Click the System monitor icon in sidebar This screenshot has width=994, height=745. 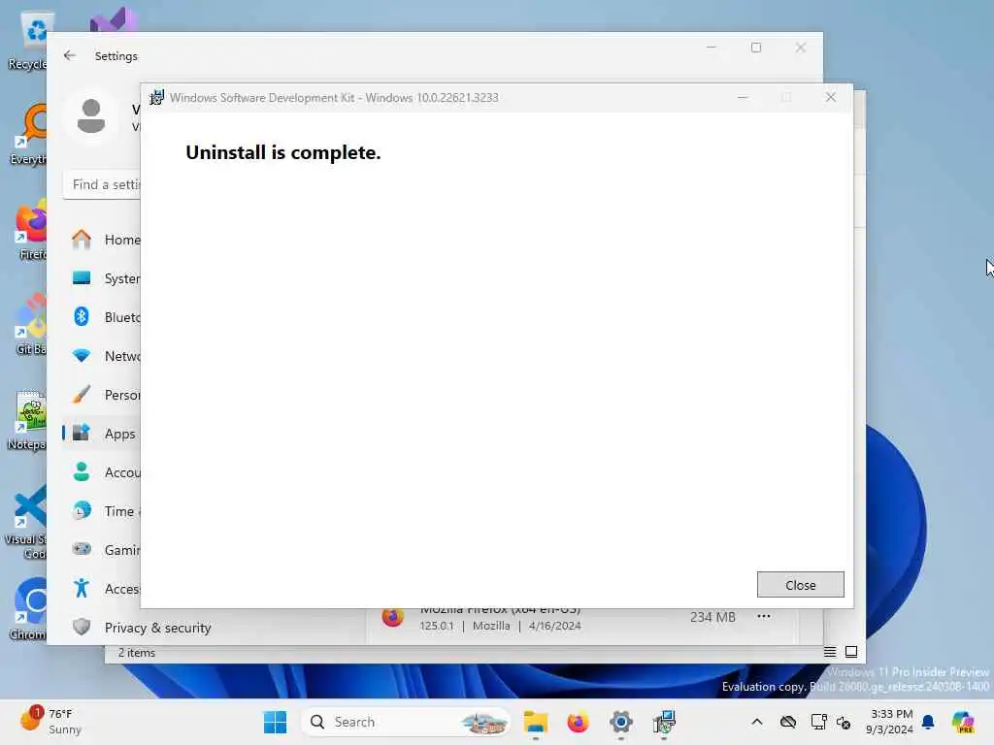coord(82,278)
